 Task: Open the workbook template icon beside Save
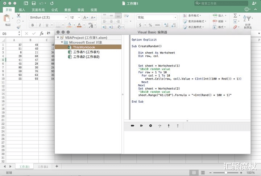point(26,3)
